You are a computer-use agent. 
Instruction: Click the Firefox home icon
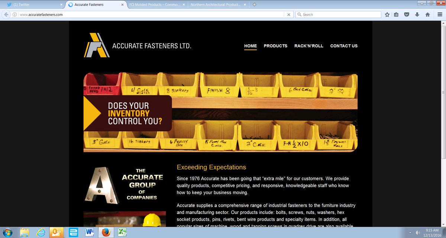click(x=427, y=14)
